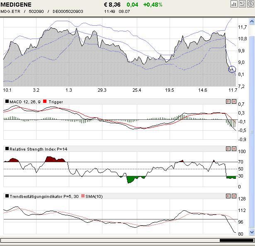Viewport: 255px width, 246px height.
Task: Open the news icon in header
Action: click(x=242, y=4)
